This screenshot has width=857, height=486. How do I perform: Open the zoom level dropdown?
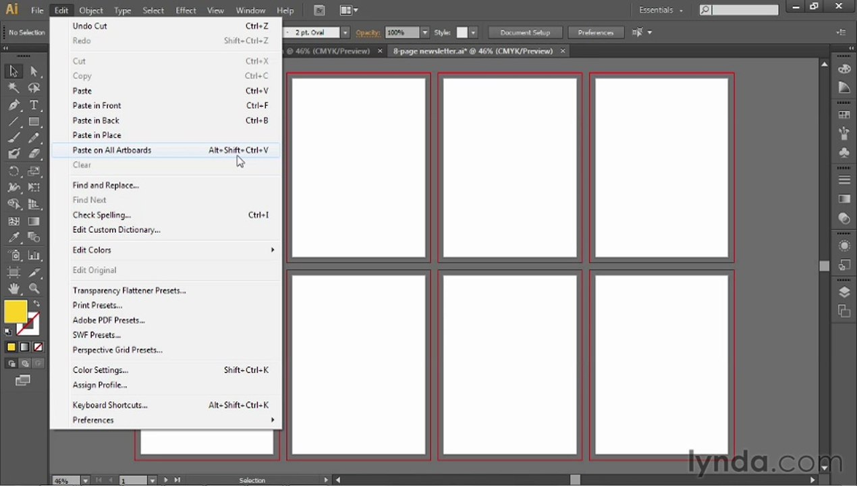(85, 481)
